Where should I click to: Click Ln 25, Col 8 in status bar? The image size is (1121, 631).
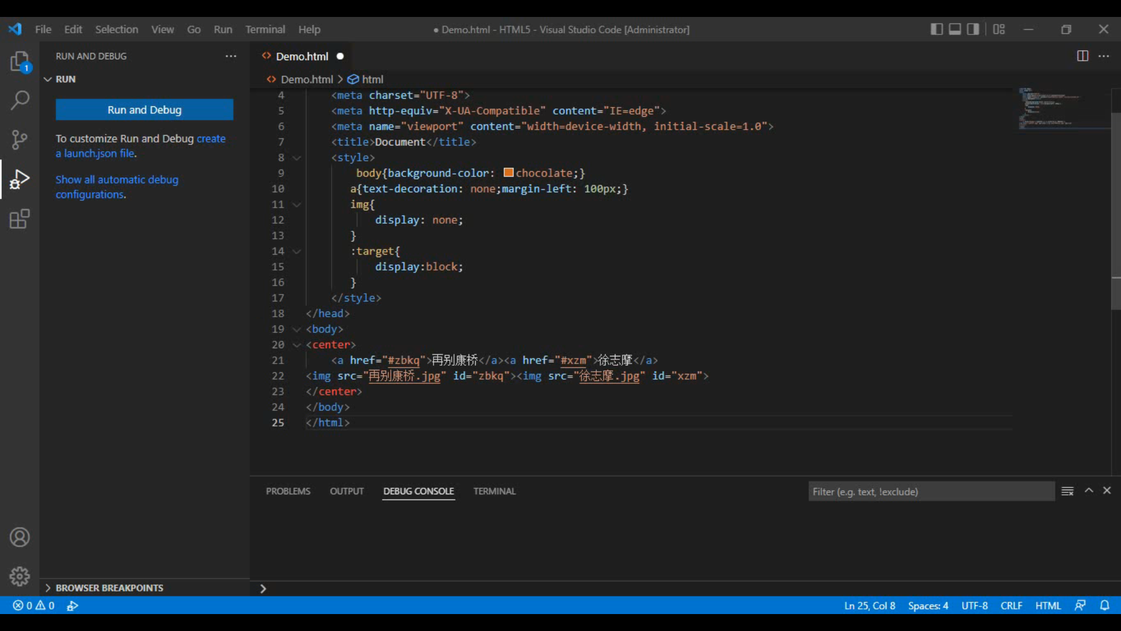[x=869, y=605]
